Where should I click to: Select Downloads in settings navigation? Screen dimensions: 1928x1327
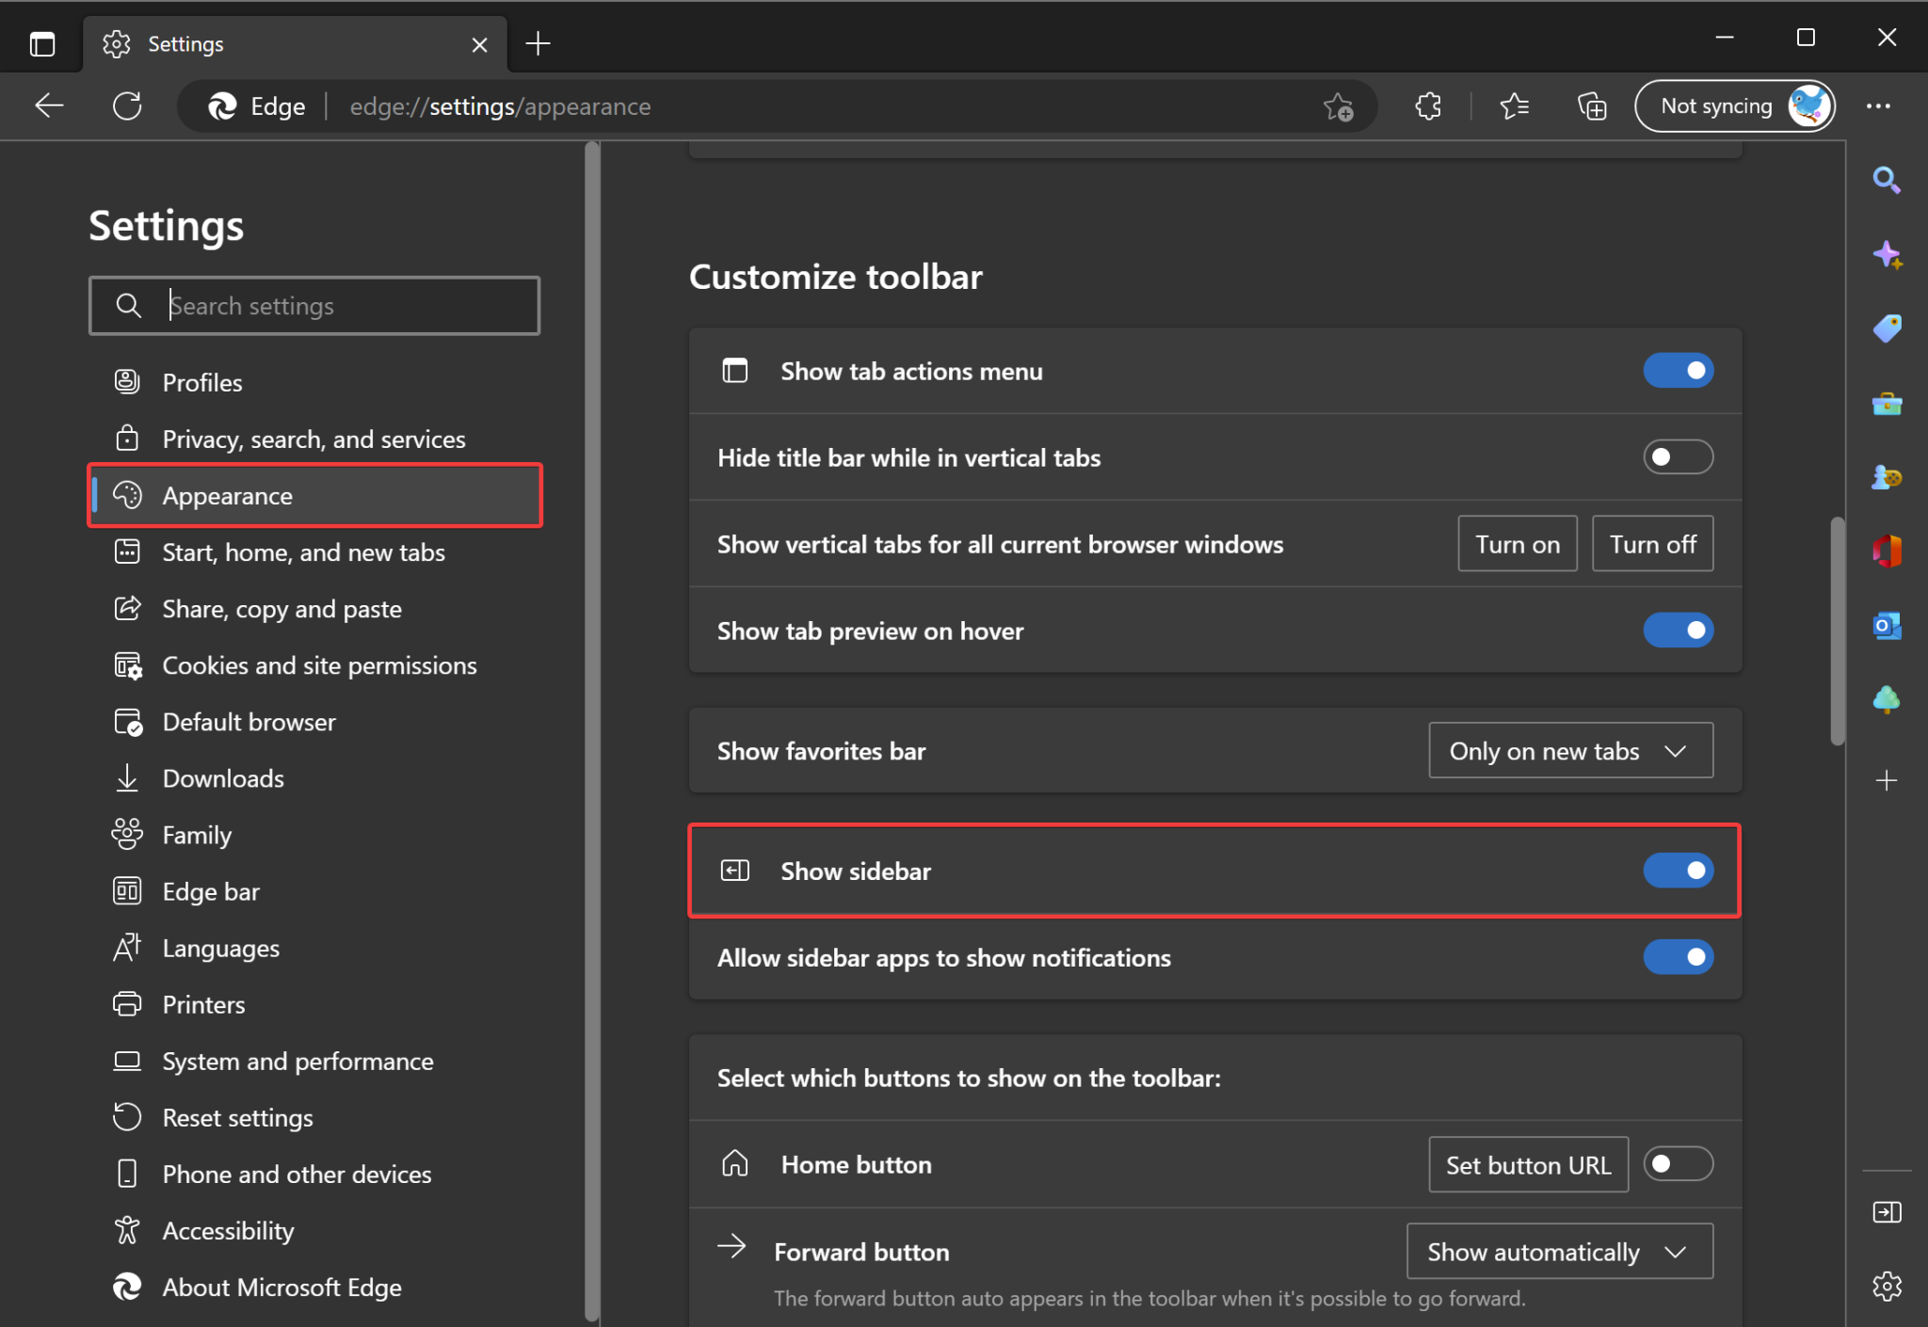point(222,778)
